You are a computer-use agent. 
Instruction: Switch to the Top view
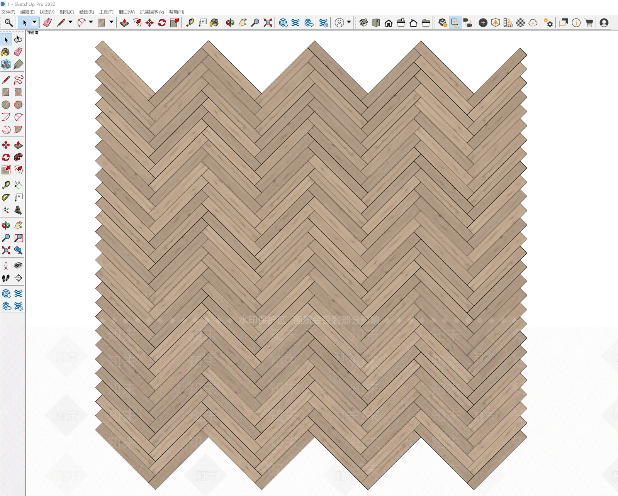376,23
